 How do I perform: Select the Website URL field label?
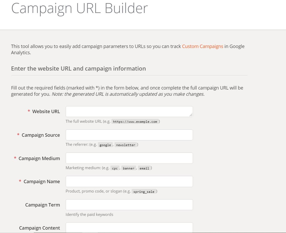point(46,111)
